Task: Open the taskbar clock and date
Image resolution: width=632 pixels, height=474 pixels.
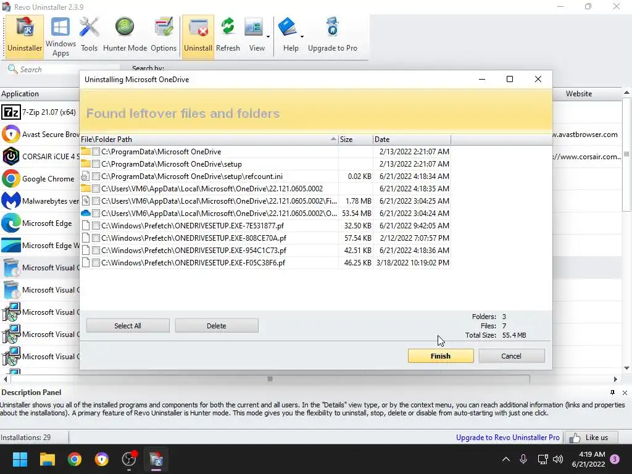Action: click(x=588, y=459)
